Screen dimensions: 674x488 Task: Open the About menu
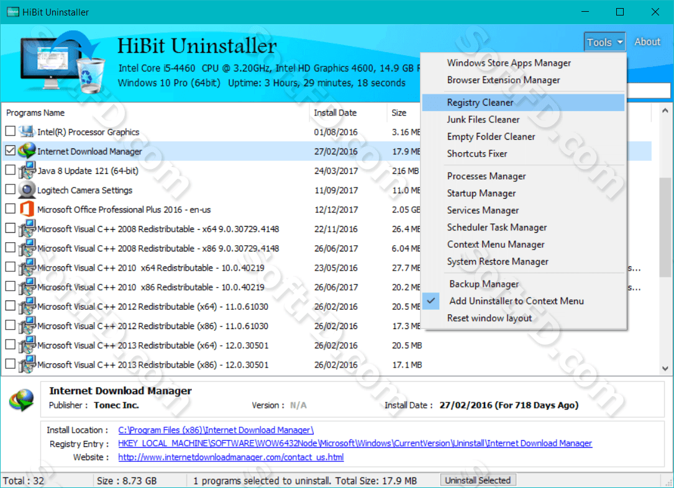[647, 42]
